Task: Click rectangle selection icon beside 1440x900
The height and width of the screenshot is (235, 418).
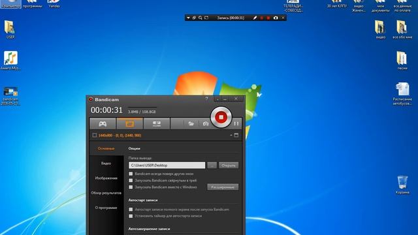Action: click(x=94, y=135)
